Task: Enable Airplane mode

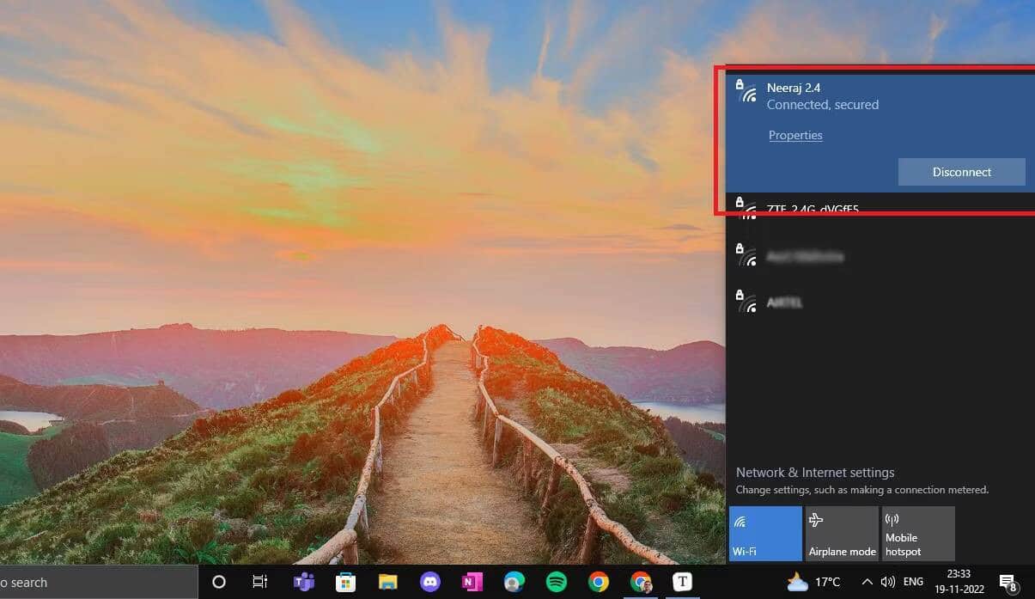Action: (x=841, y=533)
